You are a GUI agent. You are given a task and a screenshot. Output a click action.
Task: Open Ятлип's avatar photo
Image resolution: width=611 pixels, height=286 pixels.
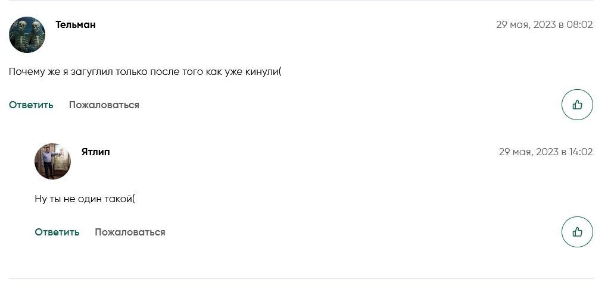[x=52, y=162]
